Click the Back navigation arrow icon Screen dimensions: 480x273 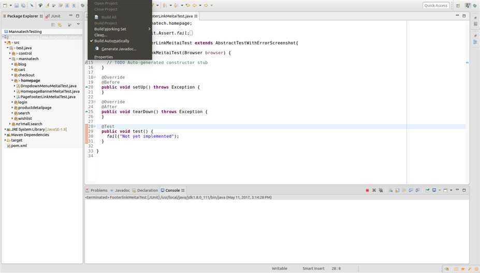tap(195, 6)
